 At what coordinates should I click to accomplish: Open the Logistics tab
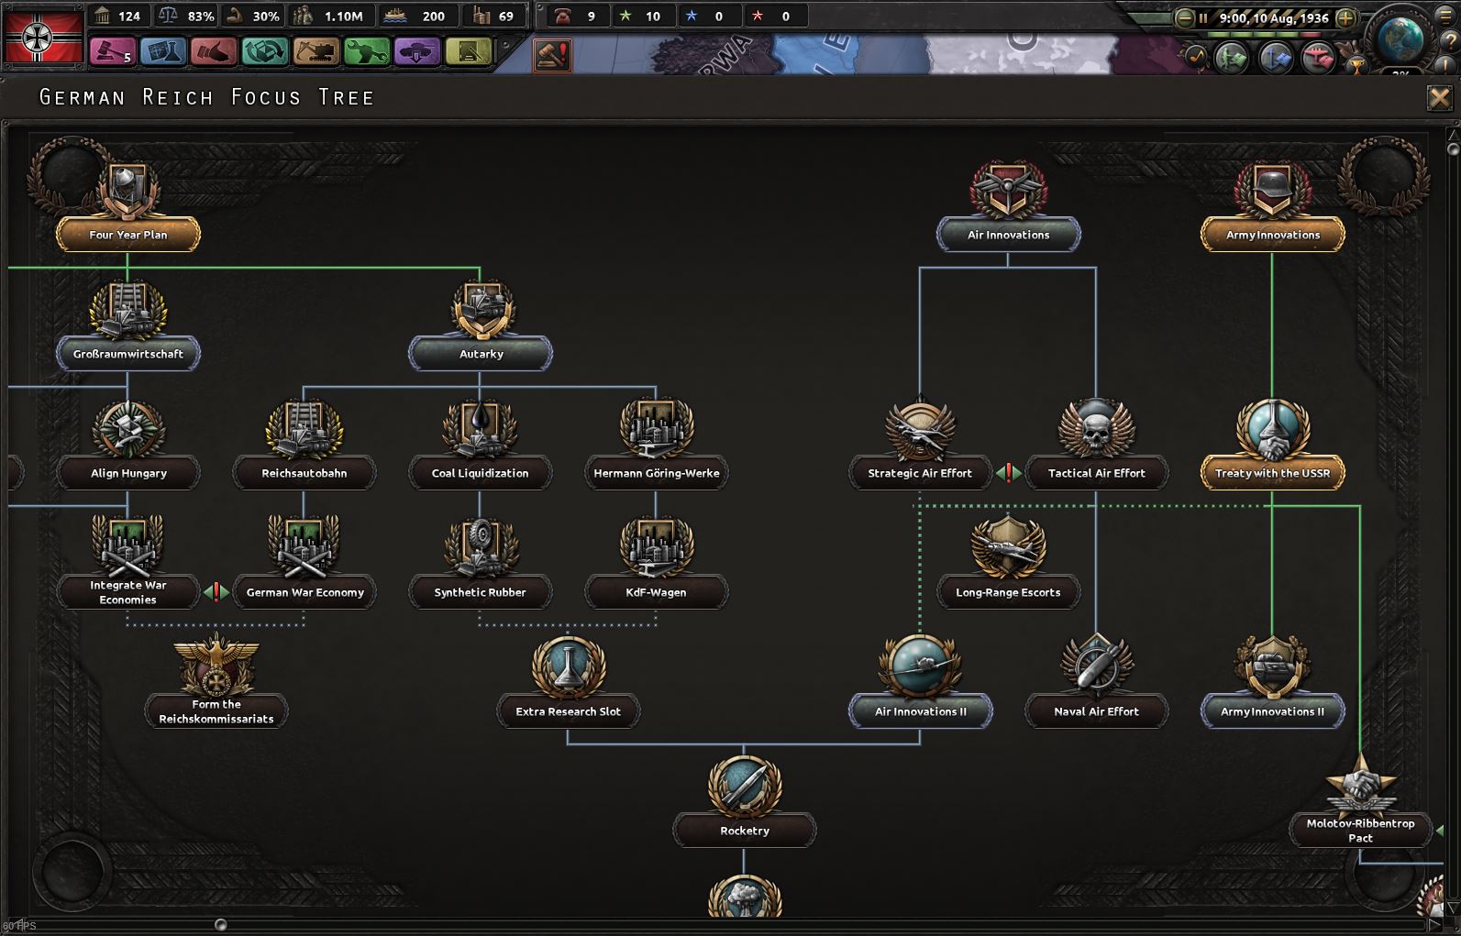(x=469, y=52)
